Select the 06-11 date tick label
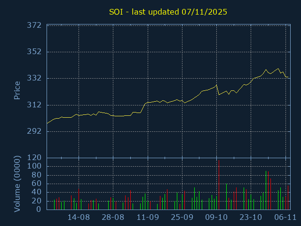This screenshot has height=226, width=301. point(285,218)
